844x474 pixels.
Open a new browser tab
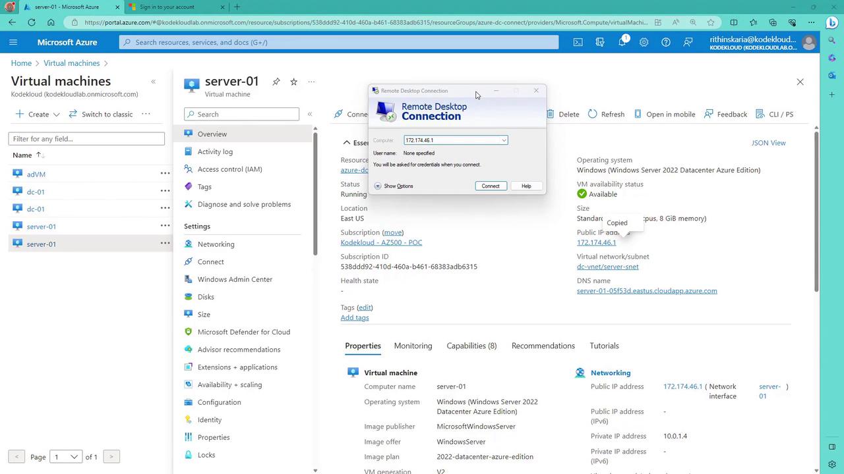pos(237,7)
